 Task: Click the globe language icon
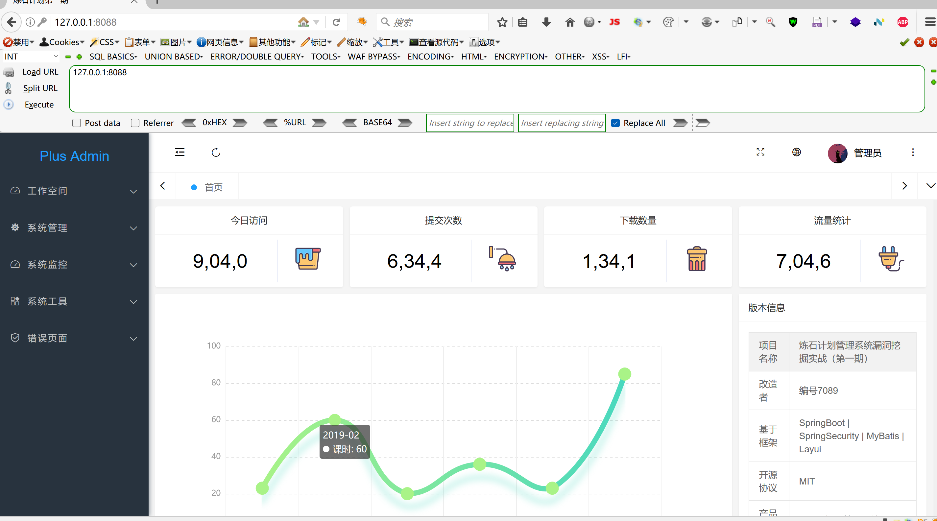[x=796, y=152]
